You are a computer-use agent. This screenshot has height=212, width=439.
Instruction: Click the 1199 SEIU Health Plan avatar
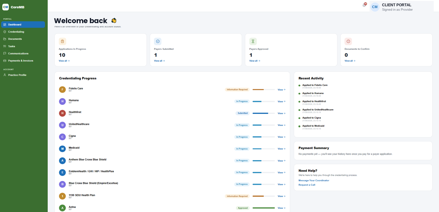[x=62, y=196]
